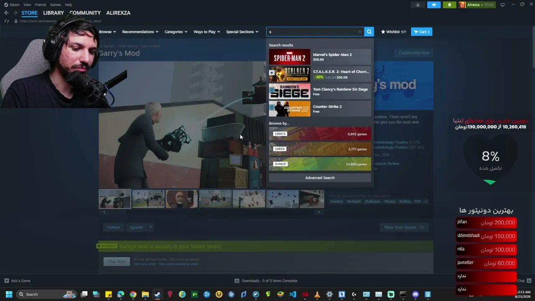Open View your stats link
The height and width of the screenshot is (301, 535).
[145, 264]
